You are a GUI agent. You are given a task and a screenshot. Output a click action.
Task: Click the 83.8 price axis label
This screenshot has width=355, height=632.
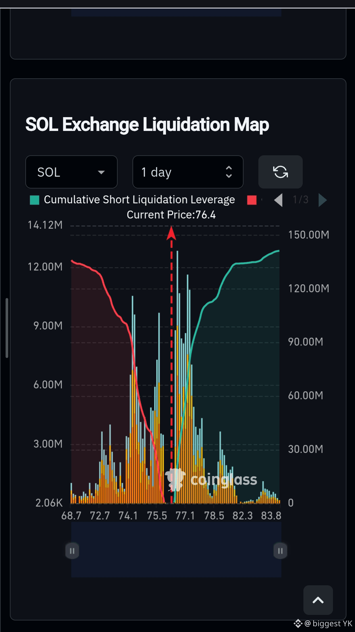[271, 516]
